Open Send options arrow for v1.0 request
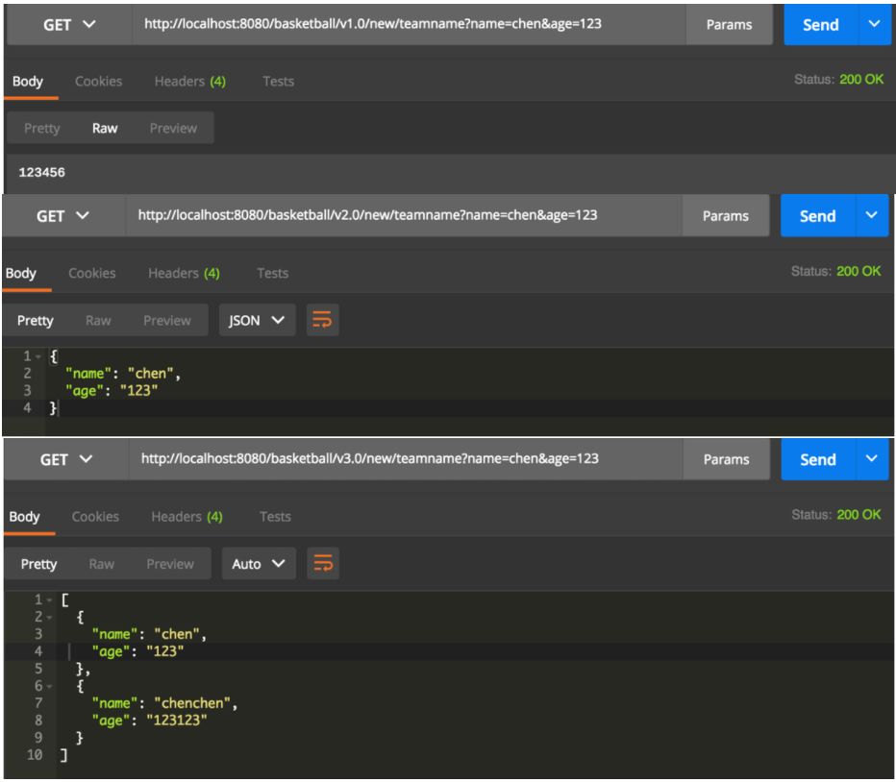 874,24
